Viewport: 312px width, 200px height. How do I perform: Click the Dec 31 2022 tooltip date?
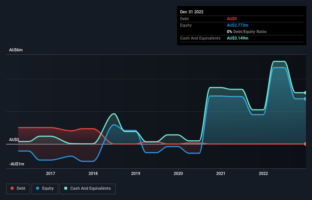192,12
